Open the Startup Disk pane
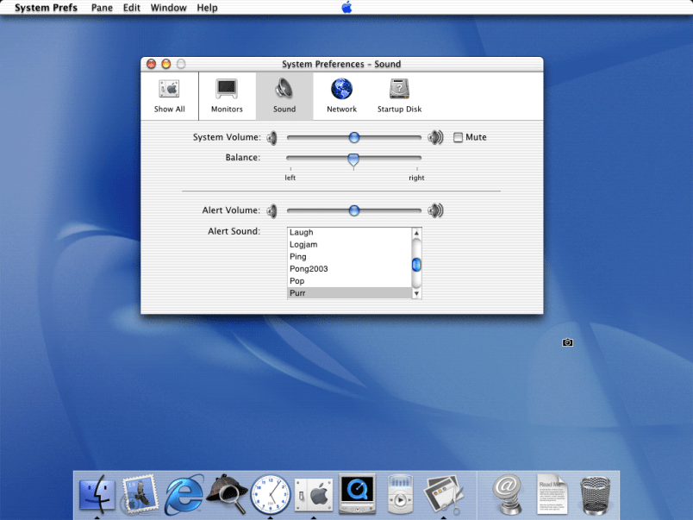693x520 pixels. [399, 94]
